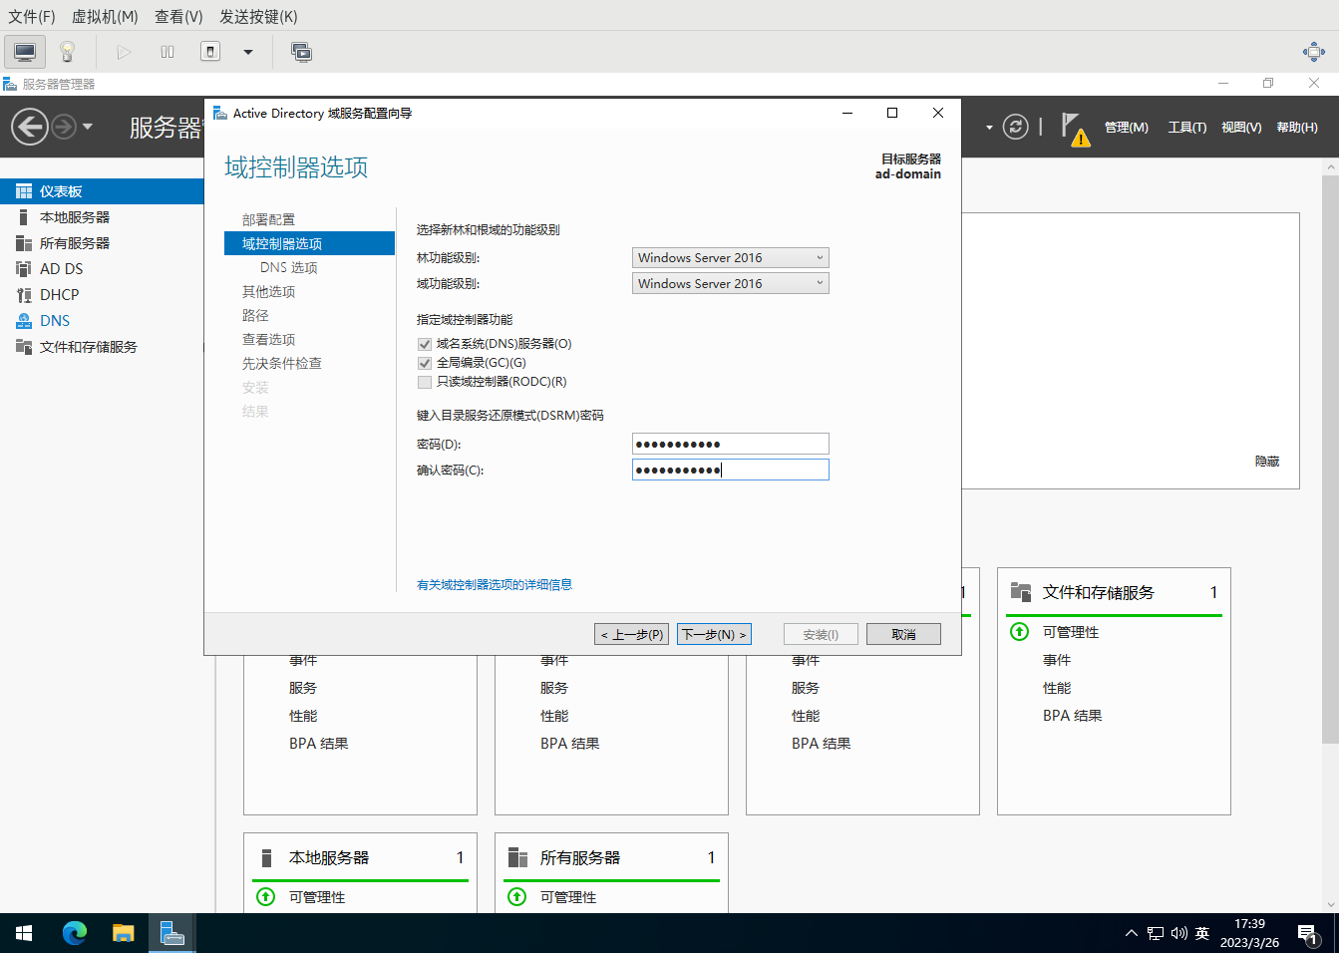Toggle 域名系统(DNS)服务器 checkbox
Screen dimensions: 1339x953
[x=425, y=344]
